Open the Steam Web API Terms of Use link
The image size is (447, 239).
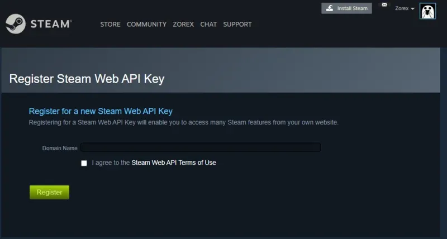pos(174,162)
